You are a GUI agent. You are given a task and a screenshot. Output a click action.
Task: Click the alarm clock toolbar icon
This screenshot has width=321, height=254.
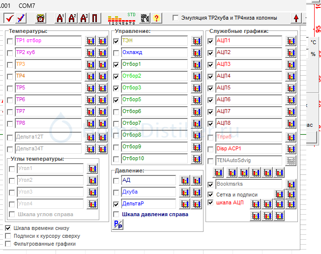[x=41, y=18]
